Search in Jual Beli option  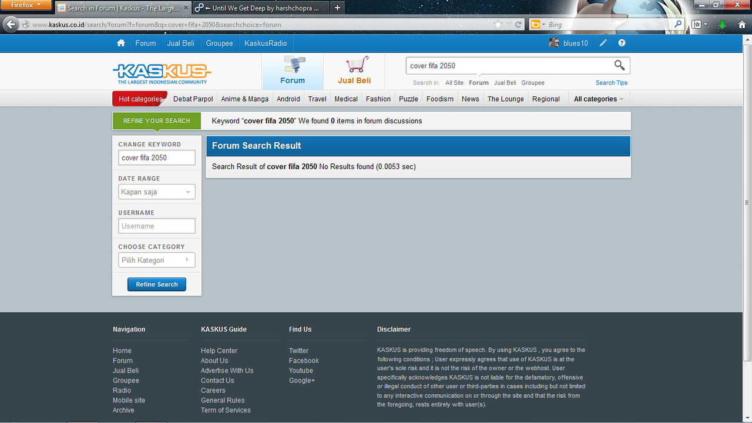coord(505,83)
